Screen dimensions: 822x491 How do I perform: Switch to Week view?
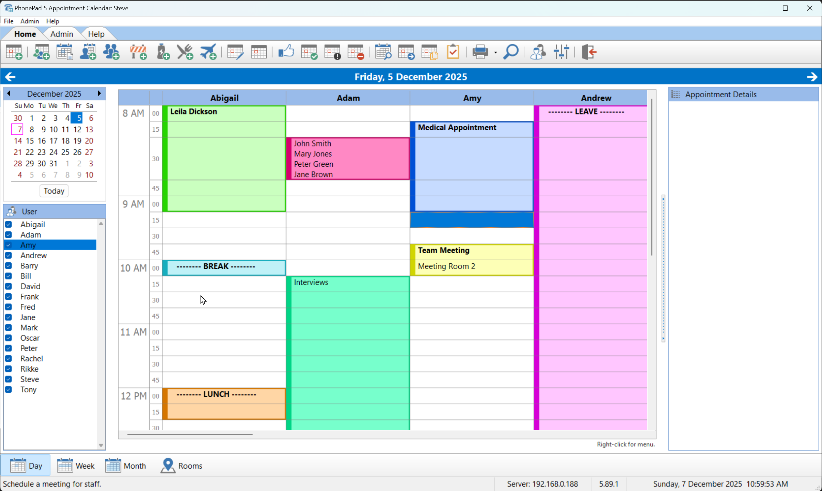pyautogui.click(x=76, y=466)
